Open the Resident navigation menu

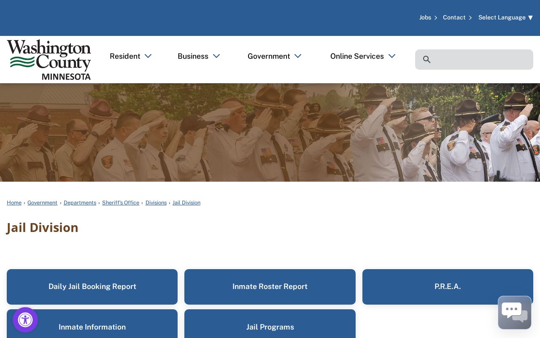(125, 56)
